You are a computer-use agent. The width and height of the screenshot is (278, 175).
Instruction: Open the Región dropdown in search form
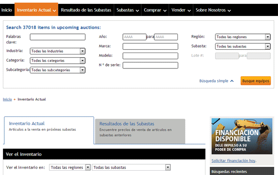pos(243,37)
